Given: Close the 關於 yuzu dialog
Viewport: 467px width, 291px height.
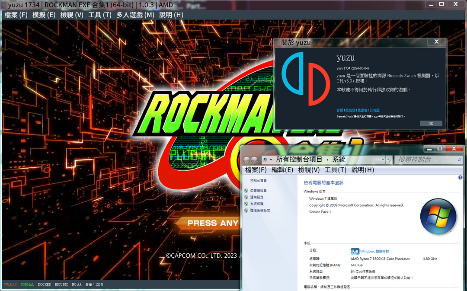Looking at the screenshot, I should 437,42.
